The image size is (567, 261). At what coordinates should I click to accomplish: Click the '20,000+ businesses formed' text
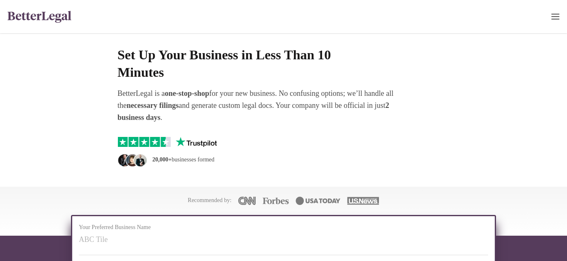coord(183,160)
